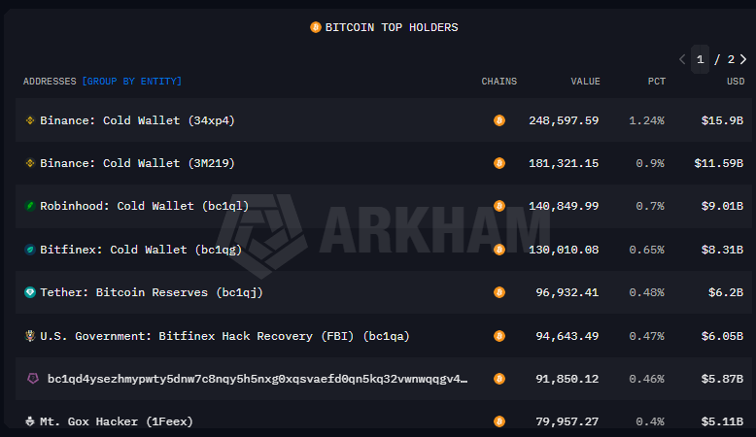Toggle Group By Entity link

[132, 81]
